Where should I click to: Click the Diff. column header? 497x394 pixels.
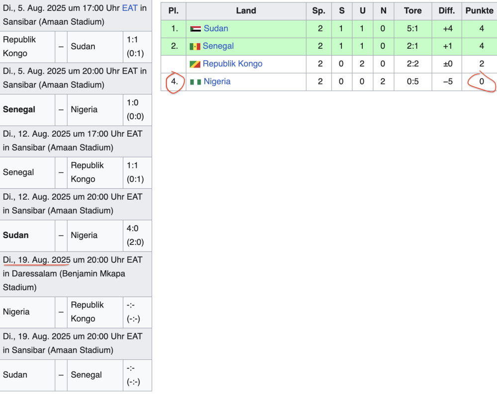tap(446, 10)
